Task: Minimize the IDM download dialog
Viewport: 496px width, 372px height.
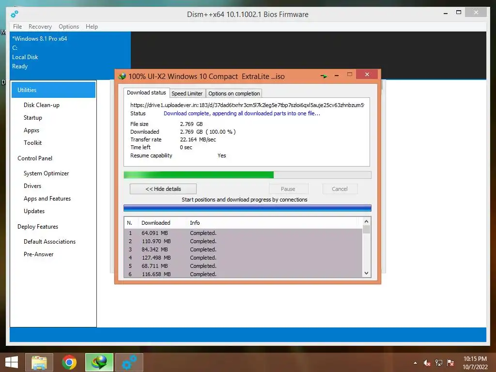Action: point(337,75)
